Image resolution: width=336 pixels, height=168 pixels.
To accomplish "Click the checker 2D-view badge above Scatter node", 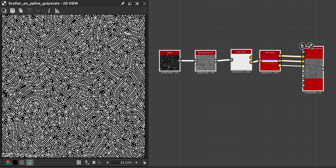I will [x=310, y=45].
